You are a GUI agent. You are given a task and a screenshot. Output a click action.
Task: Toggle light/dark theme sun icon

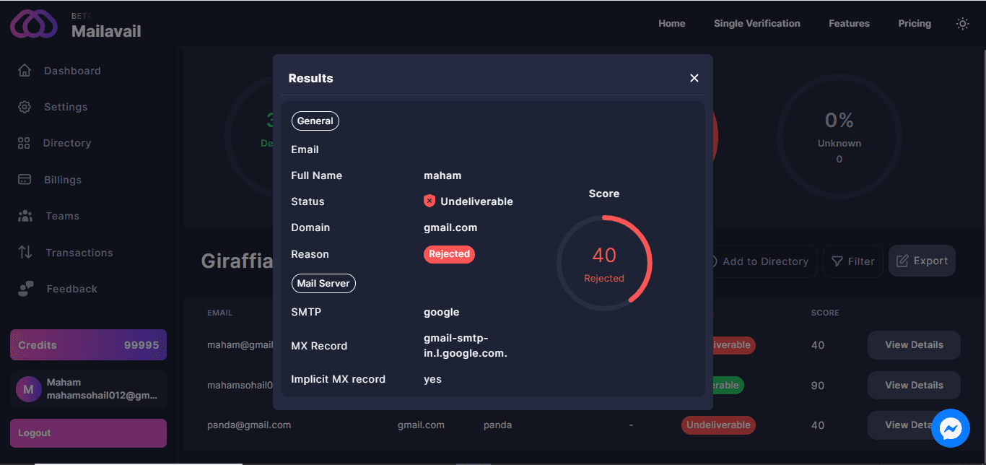tap(962, 24)
